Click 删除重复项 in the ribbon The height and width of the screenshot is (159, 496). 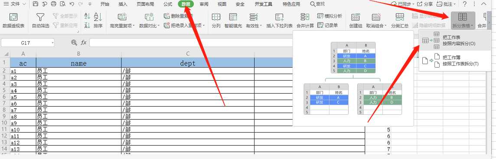[178, 16]
